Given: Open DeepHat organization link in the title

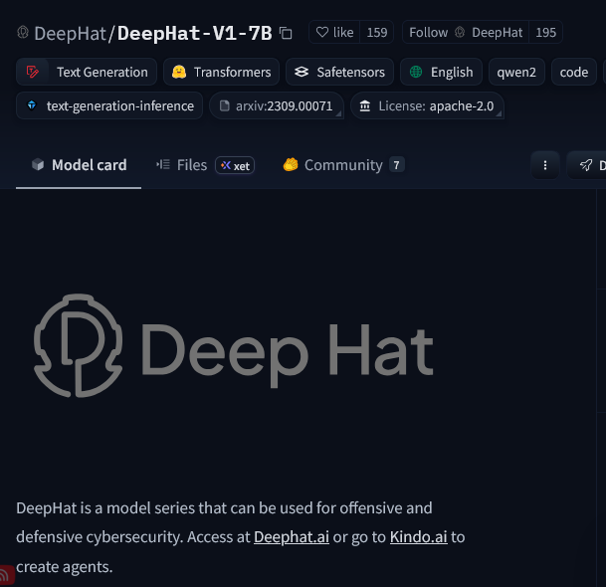Looking at the screenshot, I should tap(70, 33).
